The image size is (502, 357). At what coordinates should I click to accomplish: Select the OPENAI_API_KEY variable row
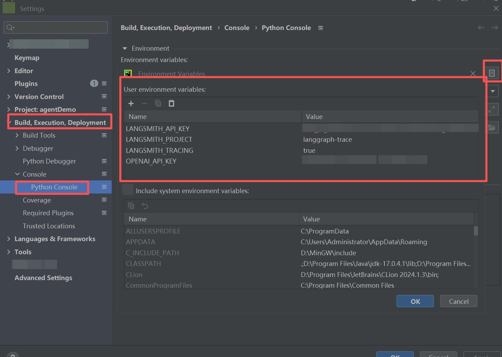301,161
